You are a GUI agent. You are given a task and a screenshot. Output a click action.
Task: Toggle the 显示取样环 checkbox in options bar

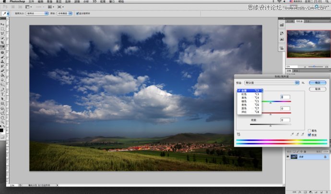[x=78, y=13]
